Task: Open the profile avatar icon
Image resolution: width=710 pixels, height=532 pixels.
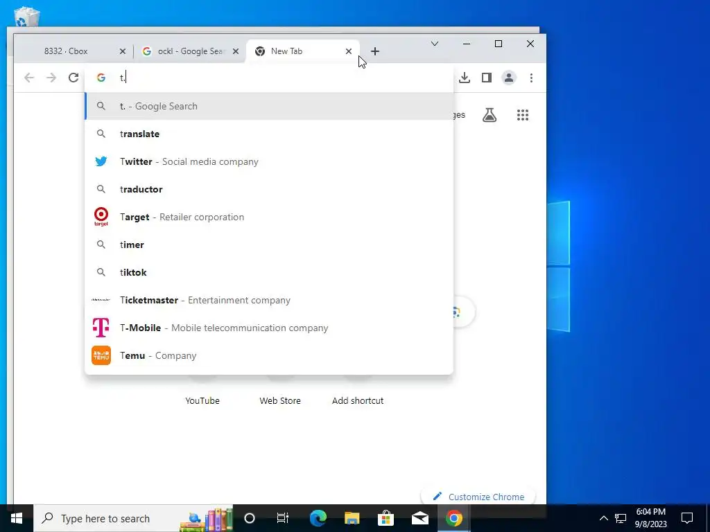Action: pos(509,78)
